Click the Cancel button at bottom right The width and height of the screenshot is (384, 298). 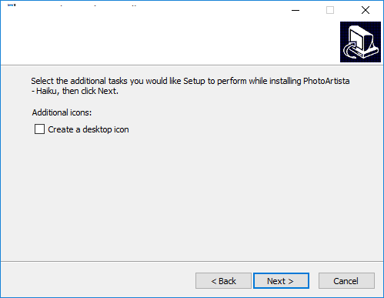pyautogui.click(x=346, y=281)
